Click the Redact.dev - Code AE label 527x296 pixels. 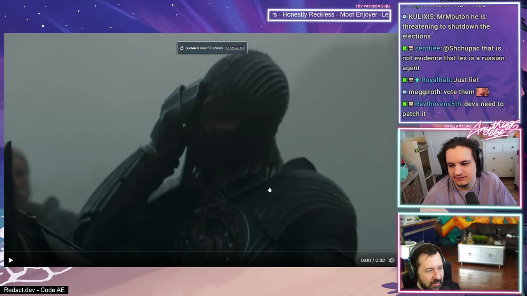pyautogui.click(x=35, y=290)
